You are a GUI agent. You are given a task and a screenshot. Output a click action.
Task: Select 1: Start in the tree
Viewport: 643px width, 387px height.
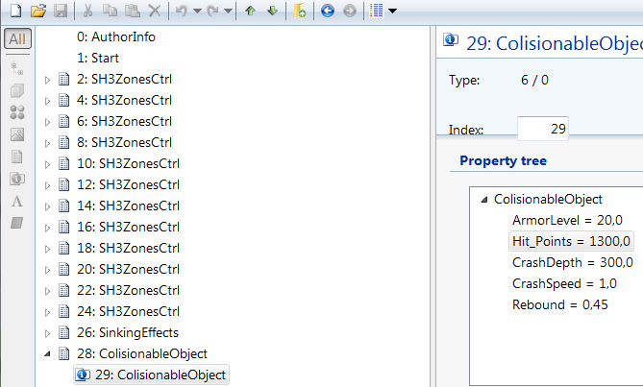(x=98, y=58)
